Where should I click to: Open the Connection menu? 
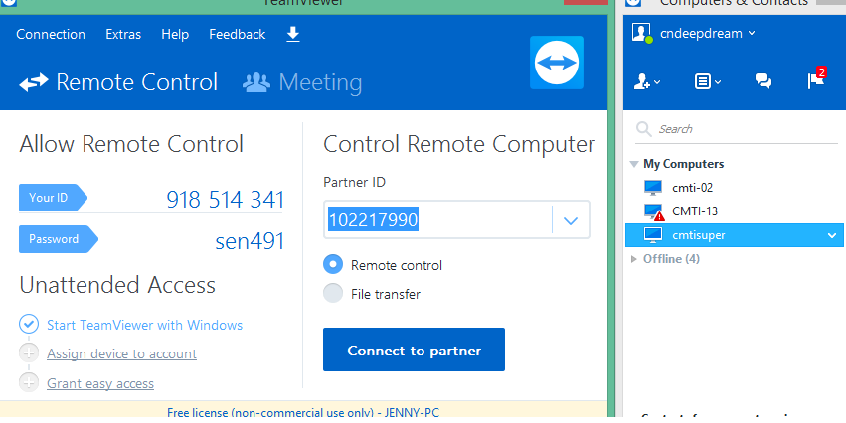[51, 34]
